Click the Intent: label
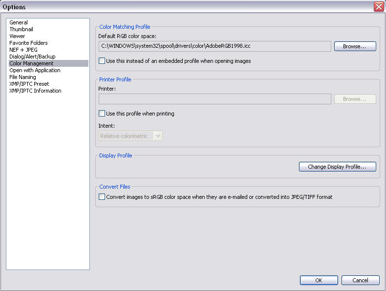 tap(107, 126)
